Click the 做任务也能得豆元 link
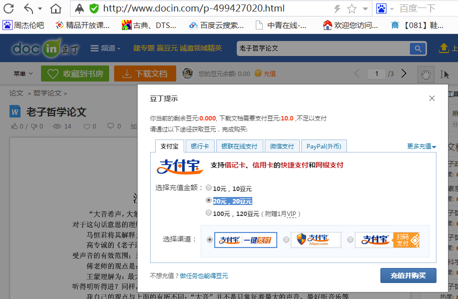The image size is (458, 299). [x=204, y=275]
